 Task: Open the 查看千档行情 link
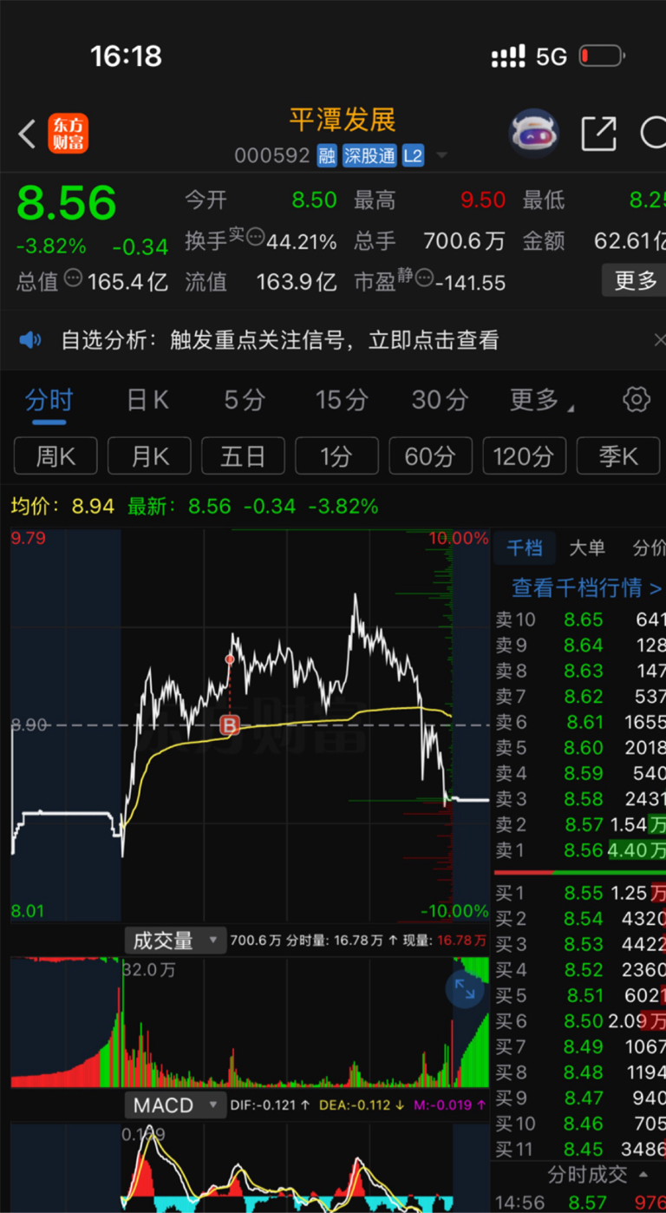coord(587,587)
